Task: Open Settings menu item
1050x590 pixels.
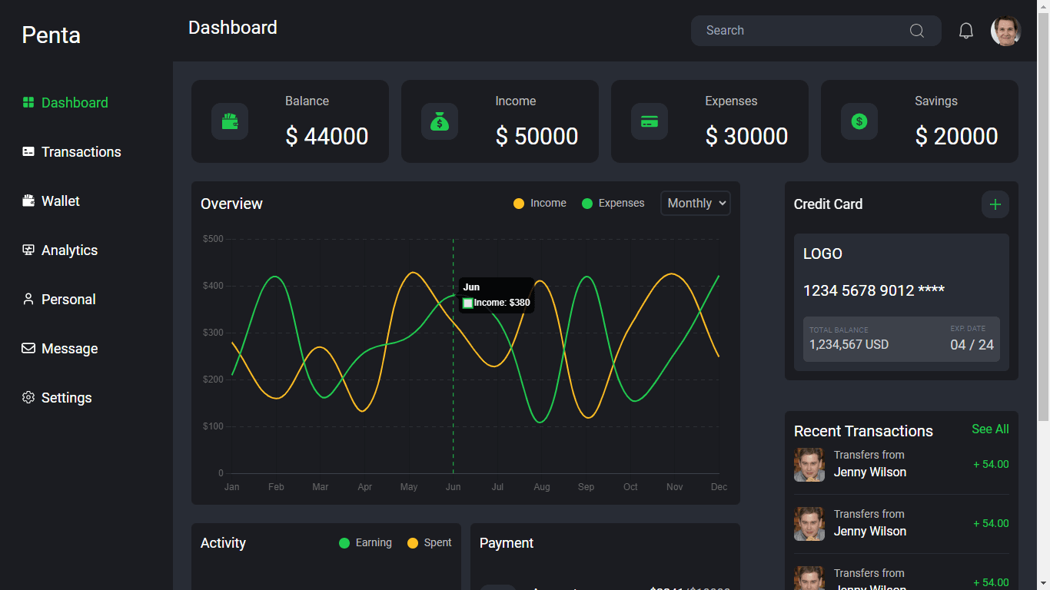Action: click(67, 397)
